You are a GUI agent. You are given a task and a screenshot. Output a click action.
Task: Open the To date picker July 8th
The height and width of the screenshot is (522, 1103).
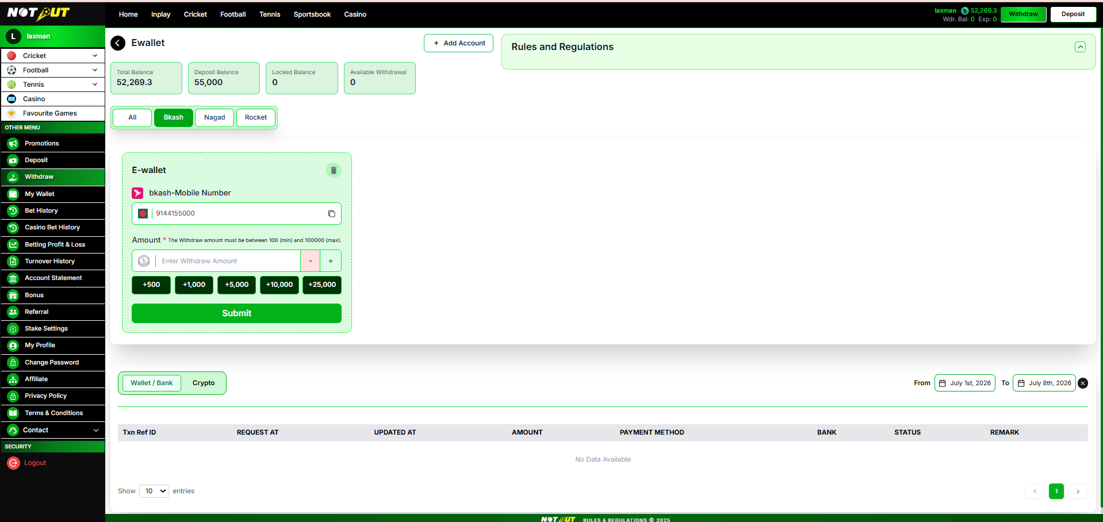click(1044, 383)
